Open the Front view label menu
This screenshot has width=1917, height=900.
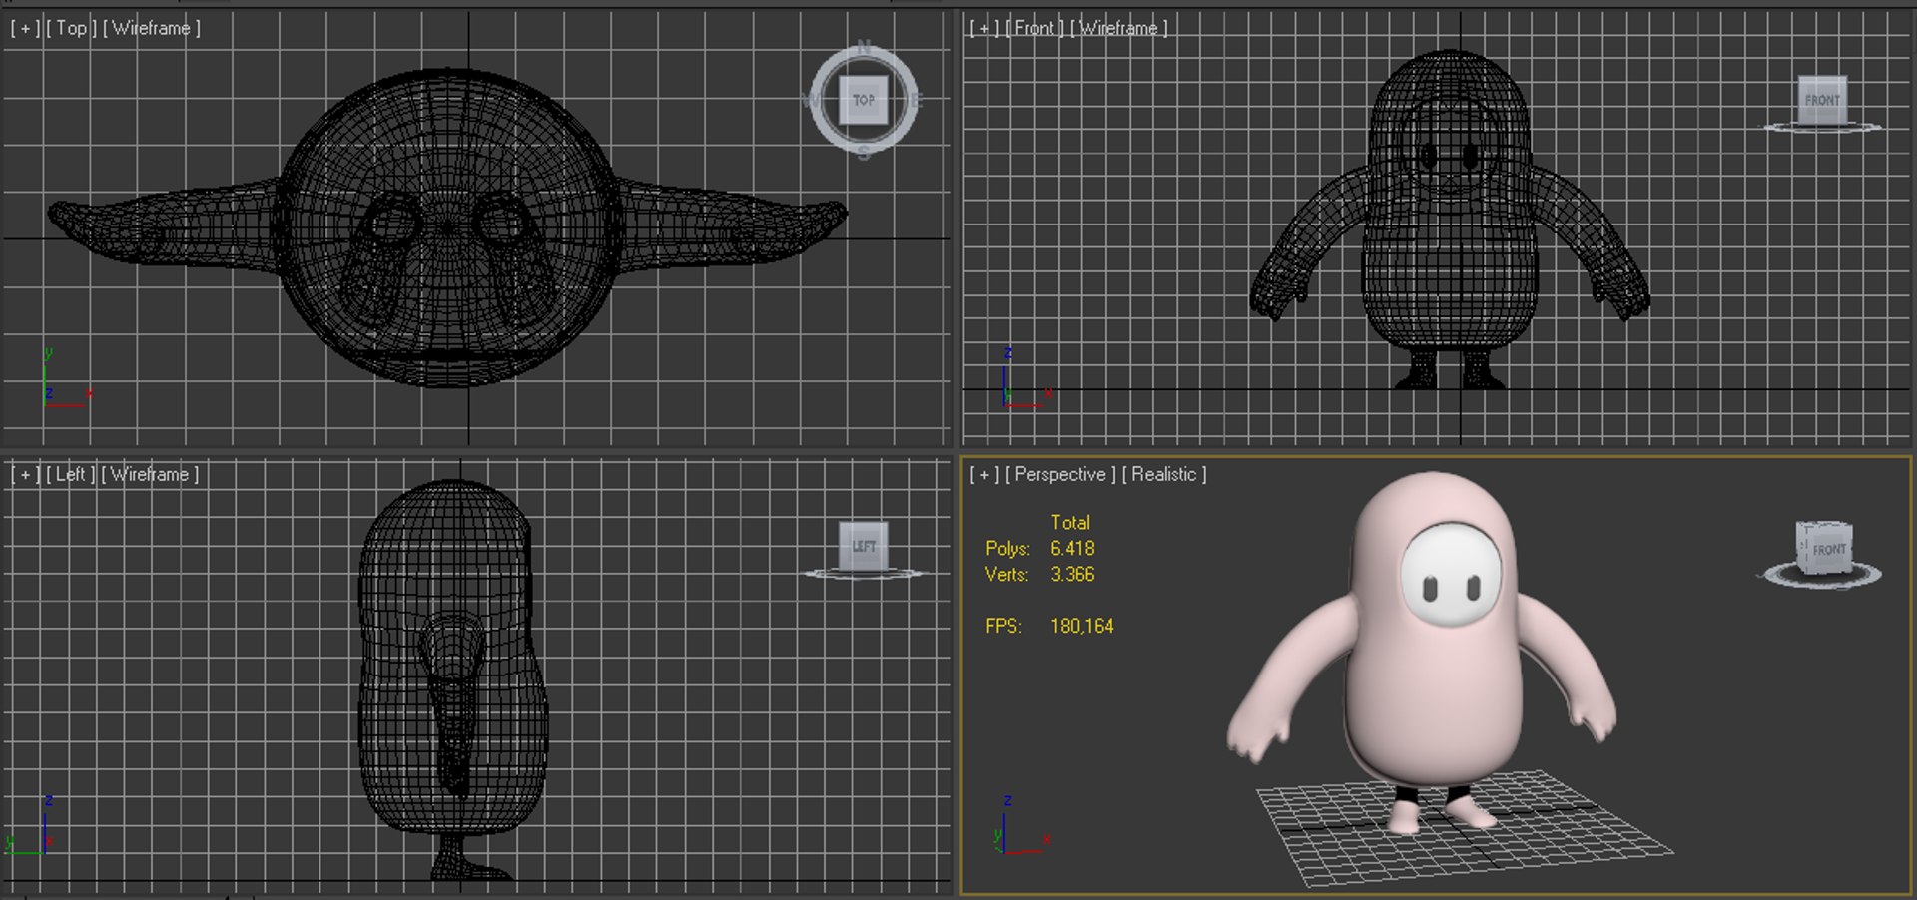1034,28
